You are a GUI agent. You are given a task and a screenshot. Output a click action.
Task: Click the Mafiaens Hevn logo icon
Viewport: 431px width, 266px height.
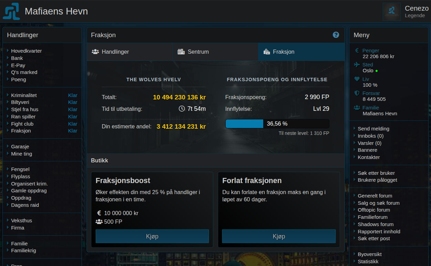(x=11, y=11)
